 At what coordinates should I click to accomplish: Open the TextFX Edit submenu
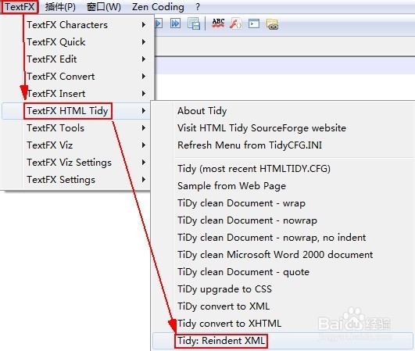[77, 59]
